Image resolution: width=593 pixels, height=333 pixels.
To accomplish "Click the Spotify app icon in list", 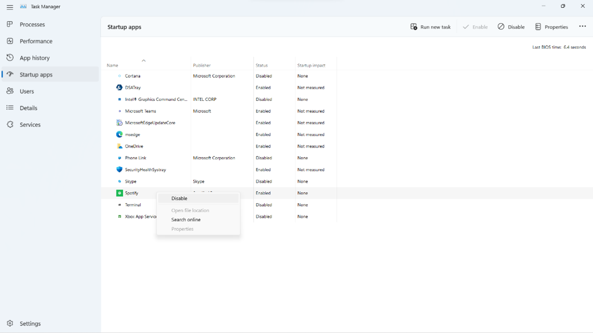I will click(120, 193).
